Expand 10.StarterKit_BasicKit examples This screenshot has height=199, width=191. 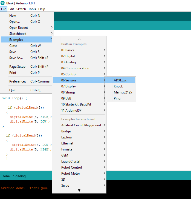click(79, 104)
